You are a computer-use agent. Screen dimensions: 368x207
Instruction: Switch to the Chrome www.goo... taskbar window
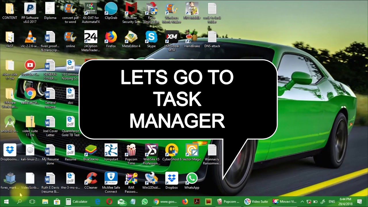165,202
